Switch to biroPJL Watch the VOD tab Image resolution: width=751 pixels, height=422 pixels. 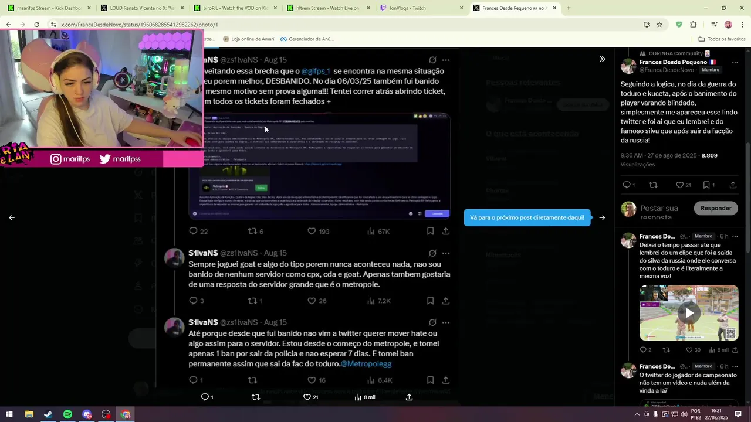(235, 8)
